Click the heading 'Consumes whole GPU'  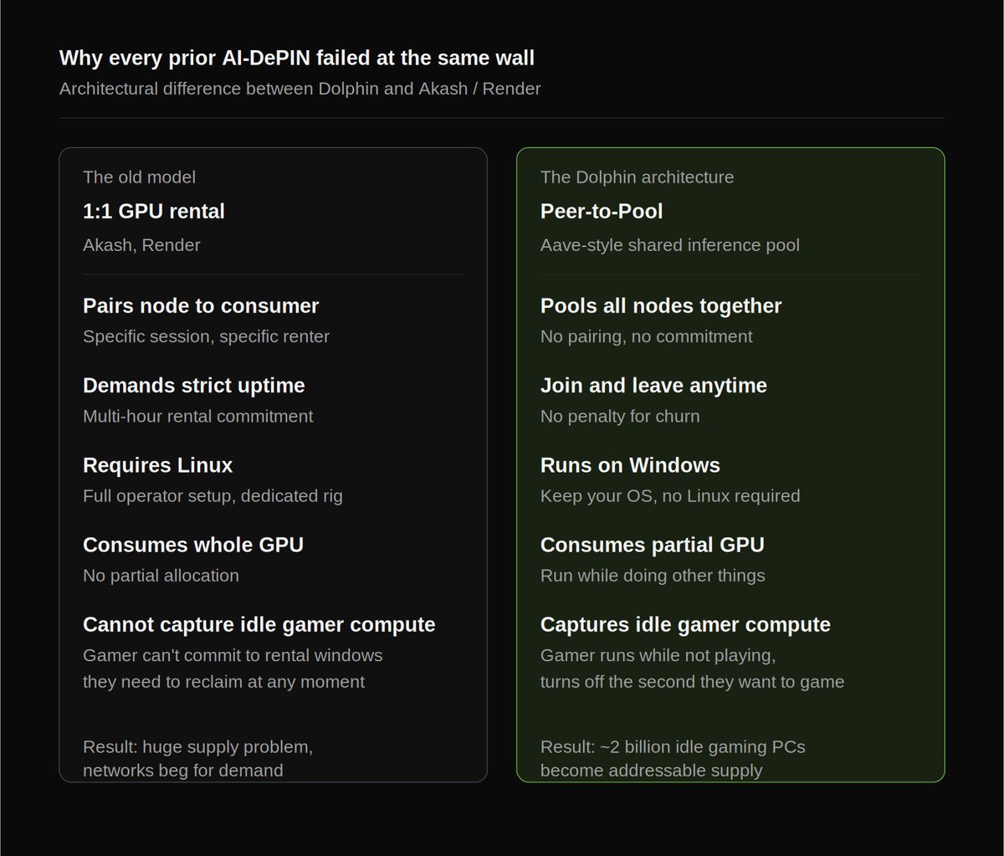(193, 545)
